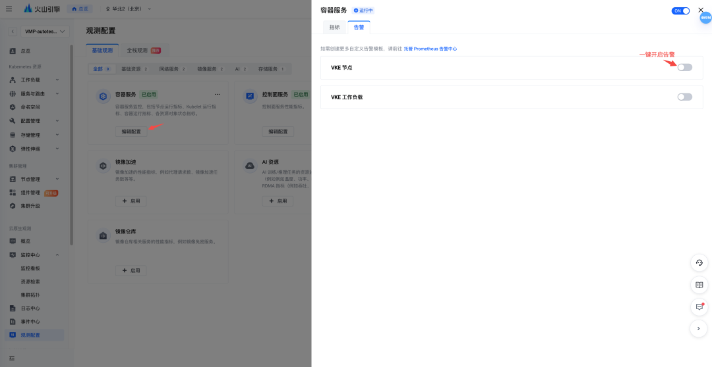Open the documentation book icon
Viewport: 712px width, 367px height.
[x=699, y=285]
